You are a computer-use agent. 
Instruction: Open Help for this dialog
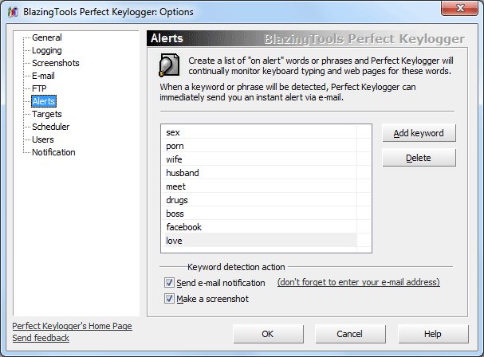(x=433, y=334)
